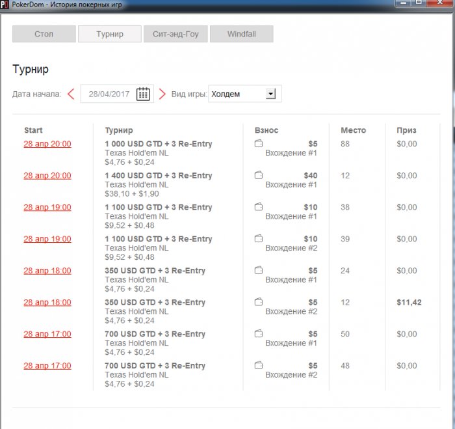Viewport: 455px width, 429px height.
Task: Click wallet icon in 1 400 USD GTD row
Action: click(259, 175)
